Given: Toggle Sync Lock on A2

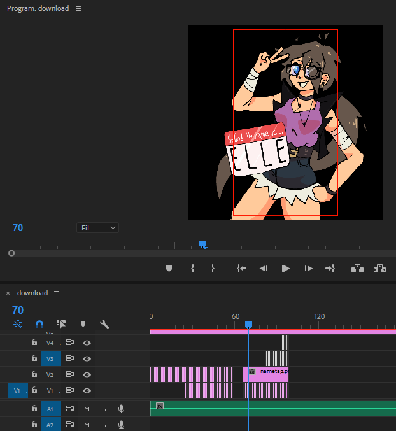Looking at the screenshot, I should point(70,425).
